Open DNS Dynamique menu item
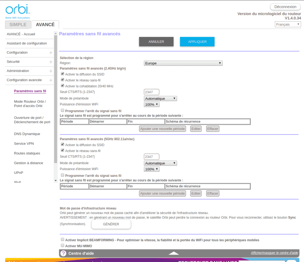 [x=27, y=134]
